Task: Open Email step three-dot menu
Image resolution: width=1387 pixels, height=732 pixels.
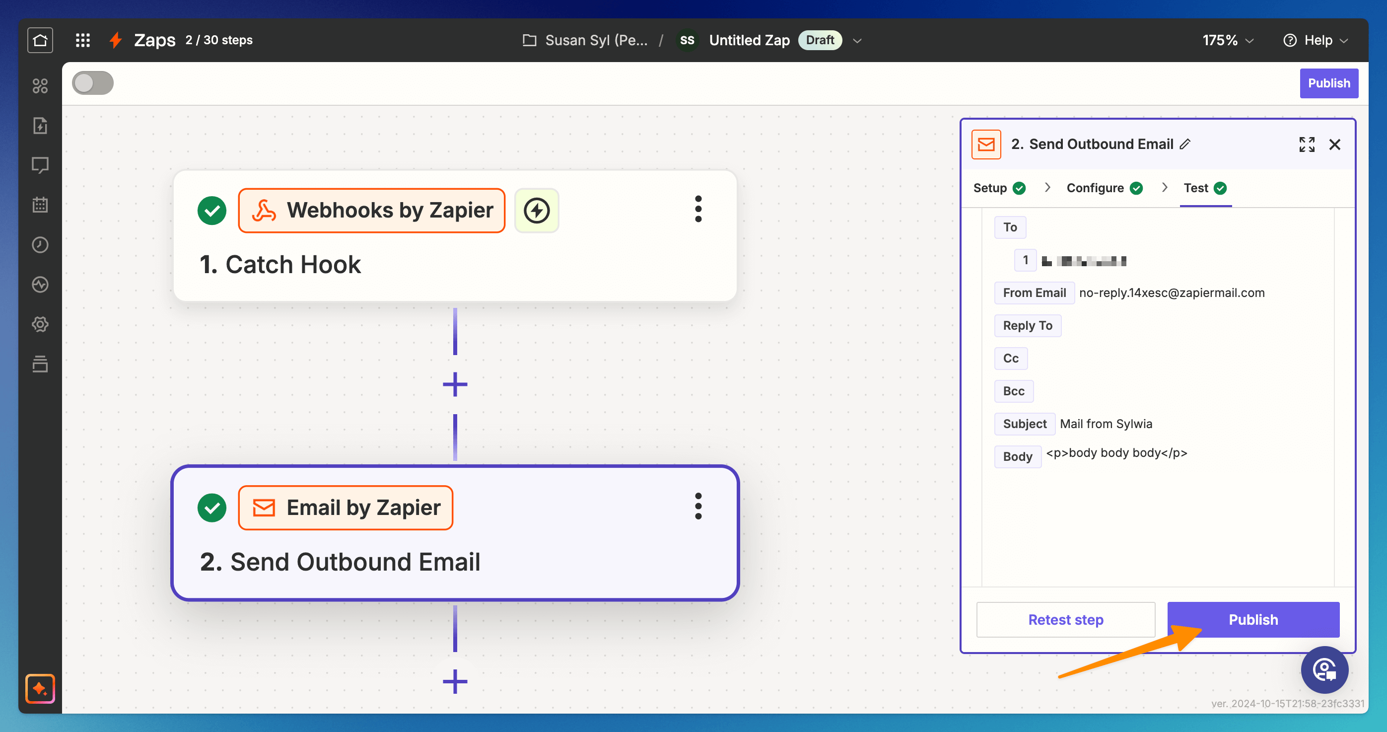Action: click(698, 507)
